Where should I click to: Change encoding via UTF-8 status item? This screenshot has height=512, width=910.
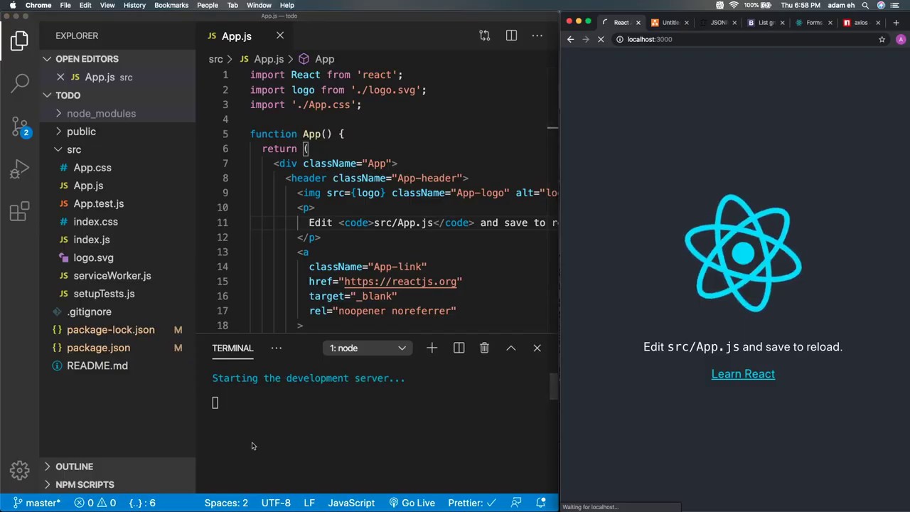click(x=276, y=503)
